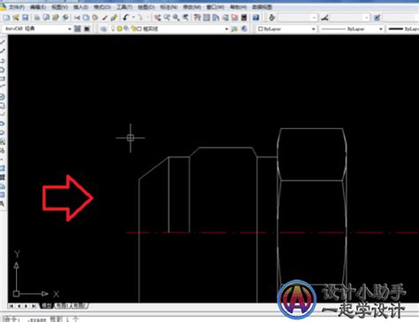Click the Layer Properties Manager icon
The height and width of the screenshot is (322, 419).
point(103,29)
